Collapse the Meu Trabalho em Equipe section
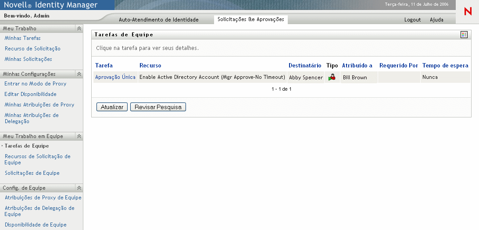Screen dimensions: 479x230 click(x=79, y=136)
